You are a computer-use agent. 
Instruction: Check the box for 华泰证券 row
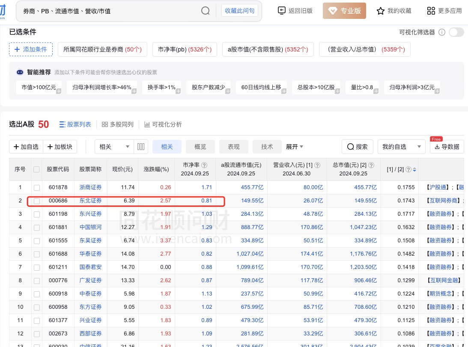tap(37, 254)
